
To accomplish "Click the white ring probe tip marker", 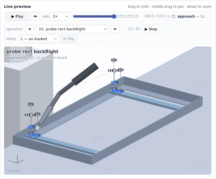I will [x=37, y=128].
